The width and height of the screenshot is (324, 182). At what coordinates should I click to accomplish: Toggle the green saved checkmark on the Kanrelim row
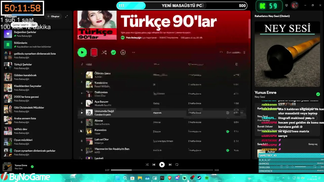point(228,131)
